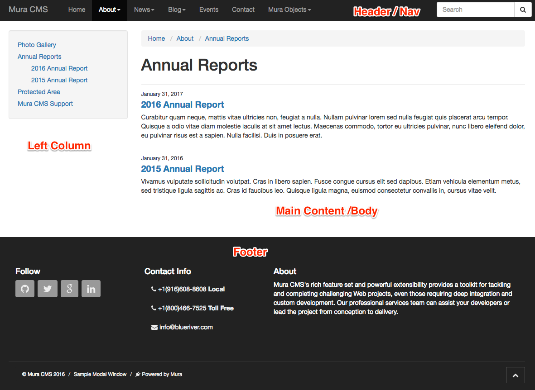Open the About dropdown menu
This screenshot has width=535, height=390.
(x=110, y=10)
